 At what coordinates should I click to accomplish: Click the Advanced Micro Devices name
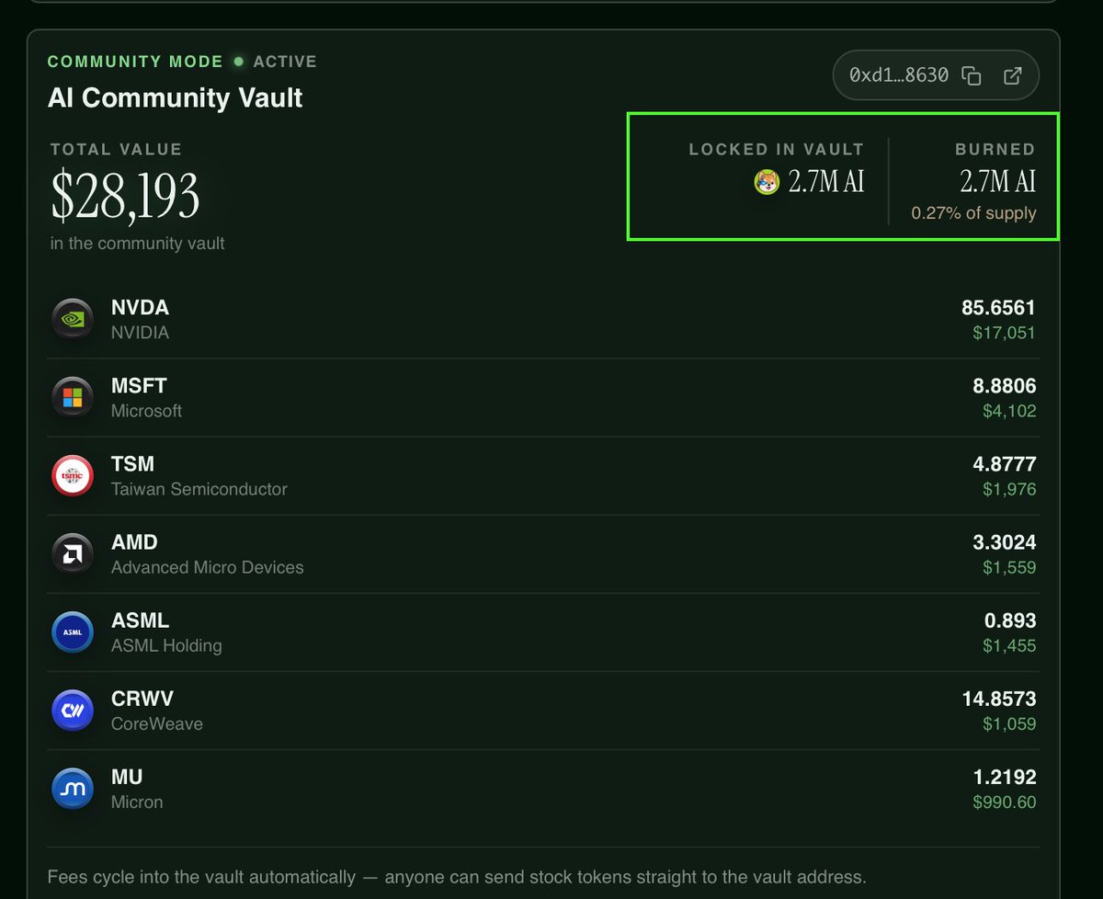pyautogui.click(x=207, y=567)
